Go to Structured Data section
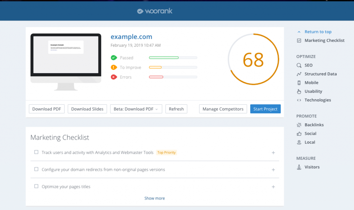 pos(320,74)
